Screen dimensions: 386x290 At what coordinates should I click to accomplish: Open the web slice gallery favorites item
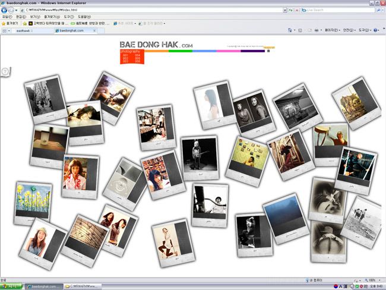click(151, 23)
